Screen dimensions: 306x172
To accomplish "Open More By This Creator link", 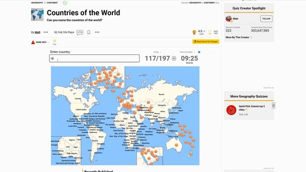I will coord(239,37).
